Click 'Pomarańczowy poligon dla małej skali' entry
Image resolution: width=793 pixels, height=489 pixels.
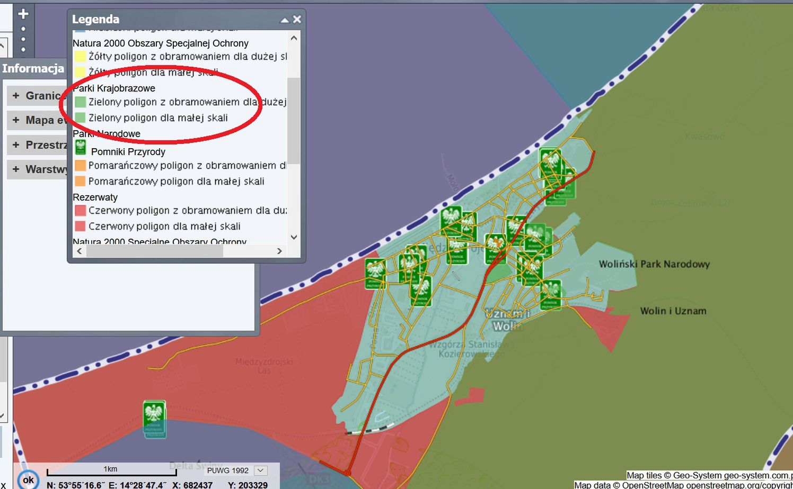click(176, 181)
